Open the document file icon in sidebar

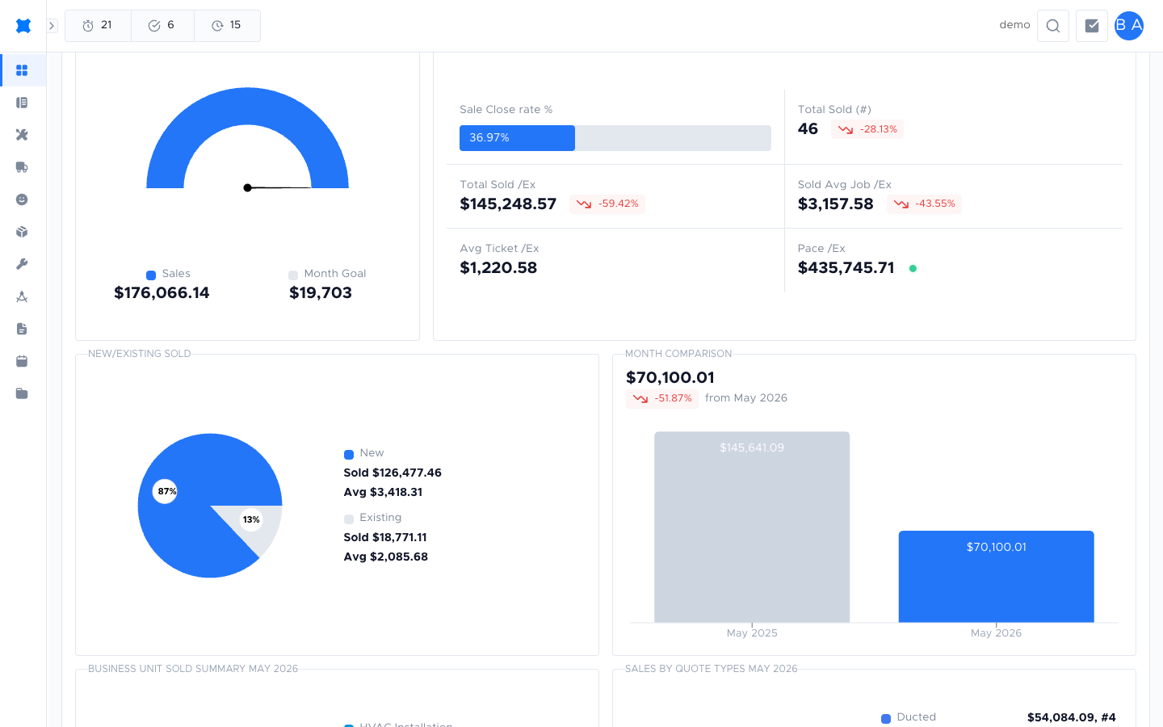click(x=22, y=329)
